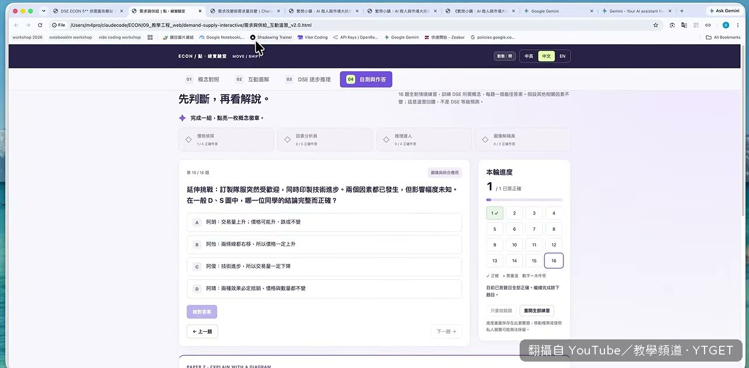Open the vide coding workshop bookmark

point(119,37)
